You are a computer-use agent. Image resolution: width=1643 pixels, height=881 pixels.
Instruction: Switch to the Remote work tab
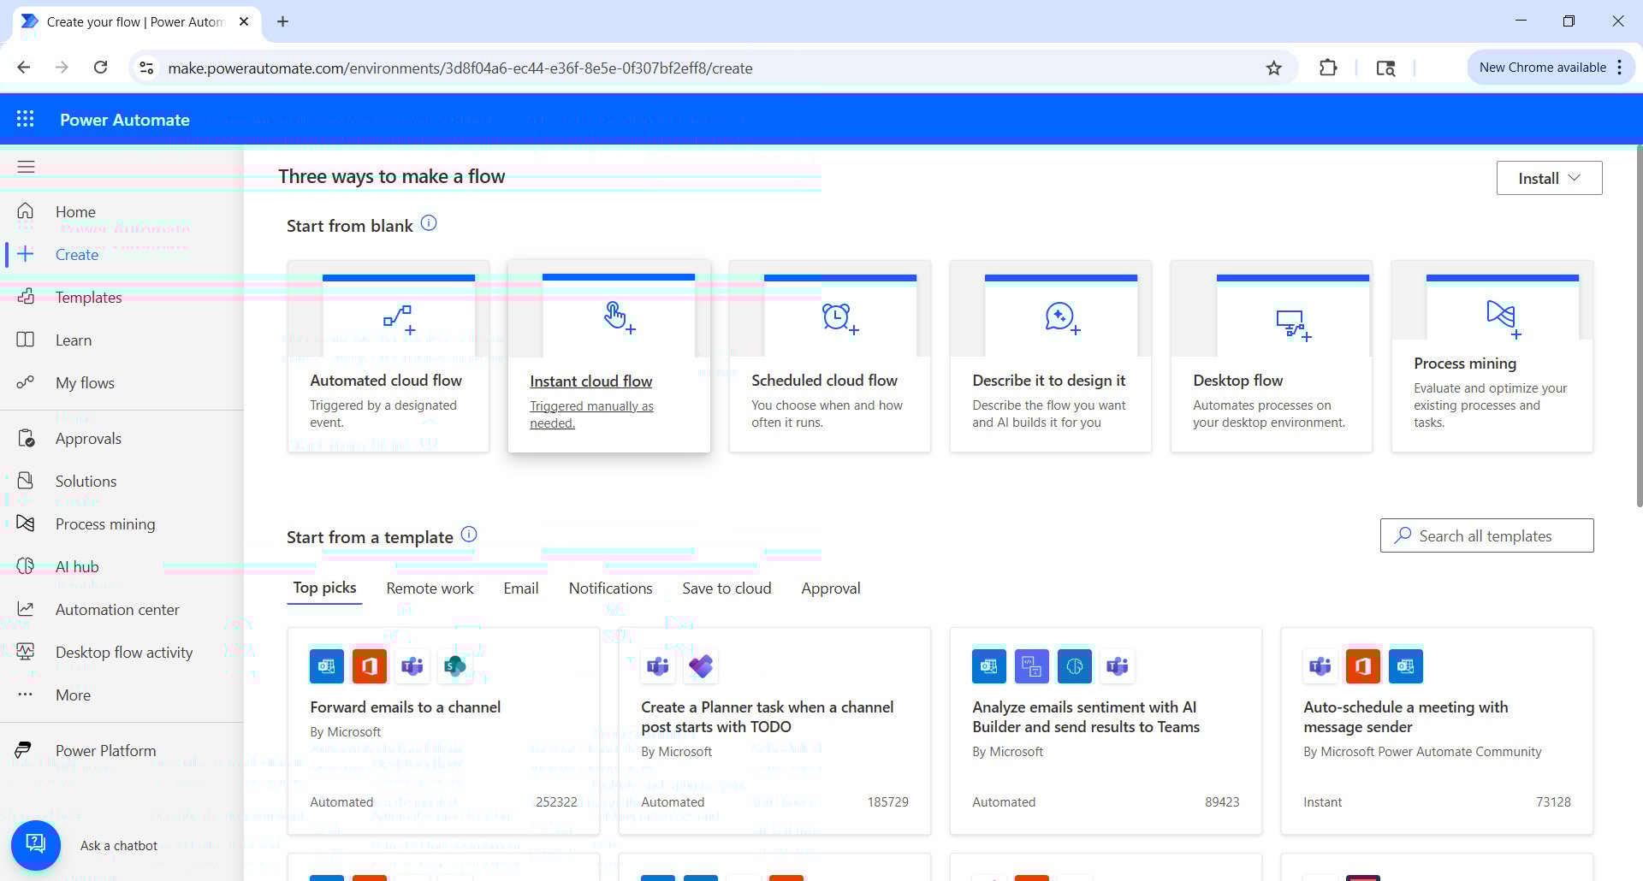[x=430, y=588]
